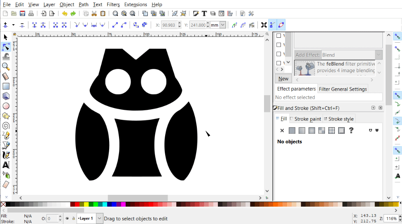Viewport: 402px width, 224px height.
Task: Click the Cut scissors icon
Action: [94, 14]
